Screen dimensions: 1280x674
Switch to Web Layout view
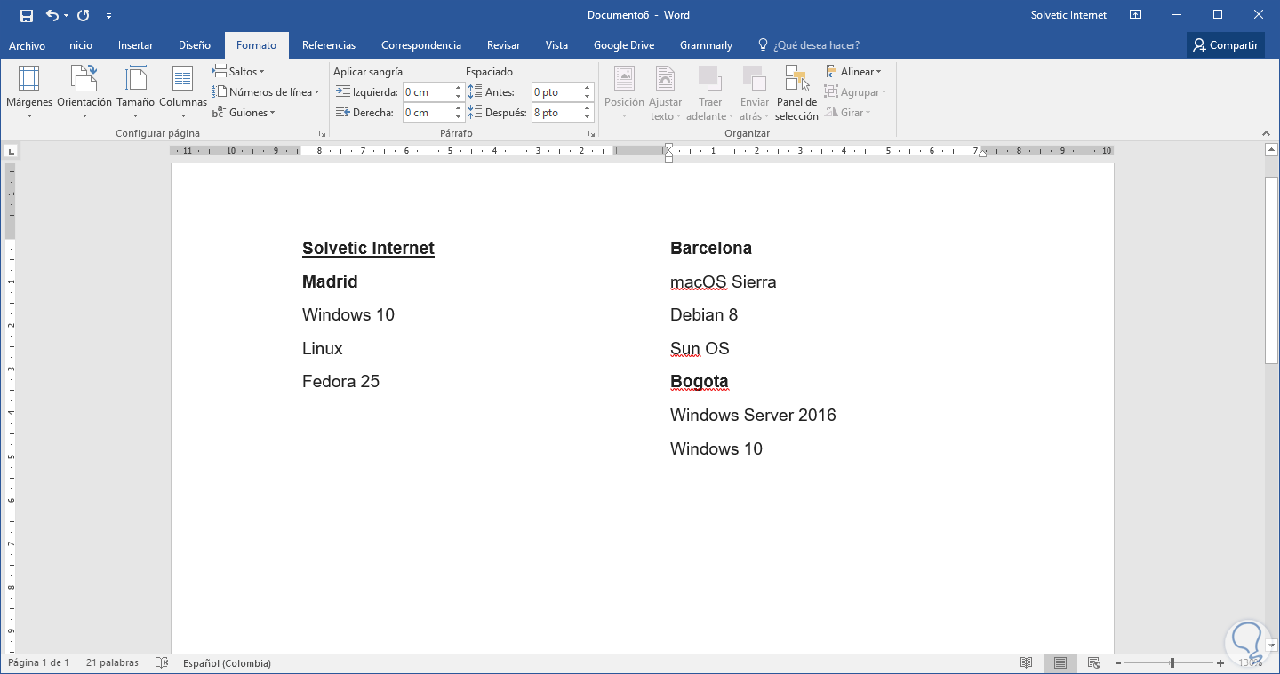[1093, 663]
